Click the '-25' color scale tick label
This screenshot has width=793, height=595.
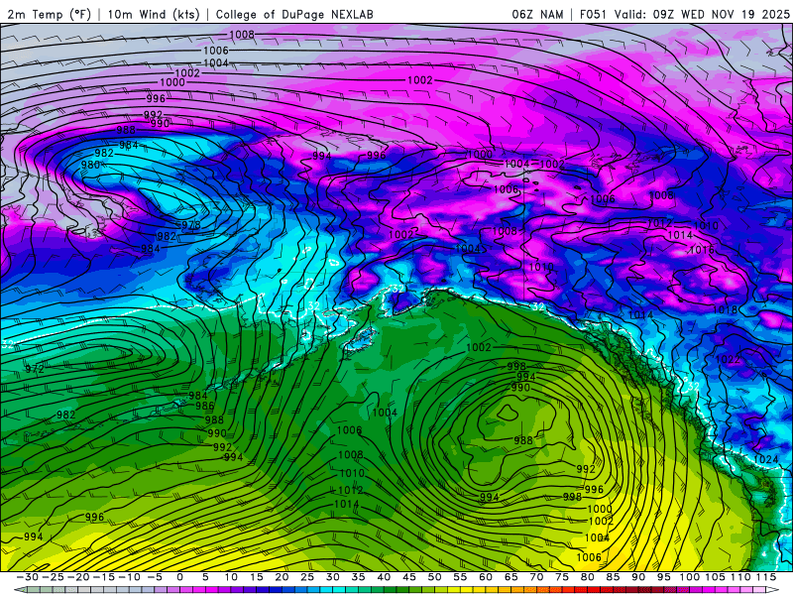pyautogui.click(x=53, y=577)
